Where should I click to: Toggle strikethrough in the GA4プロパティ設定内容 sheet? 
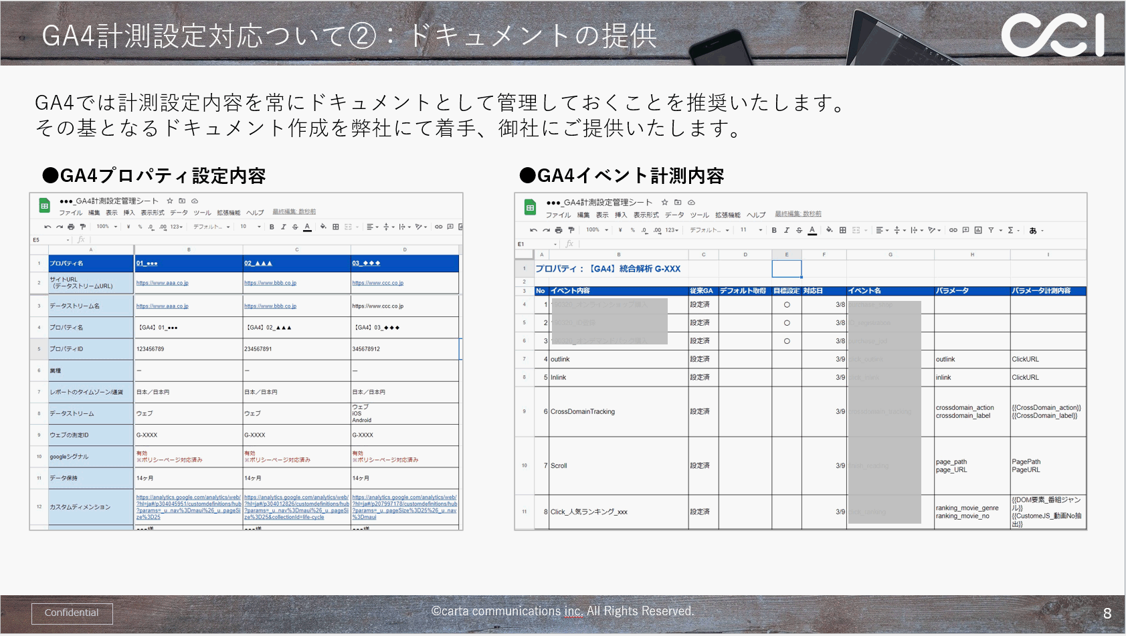tap(295, 227)
